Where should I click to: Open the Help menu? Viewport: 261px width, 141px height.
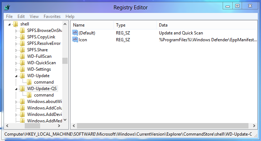(x=70, y=17)
